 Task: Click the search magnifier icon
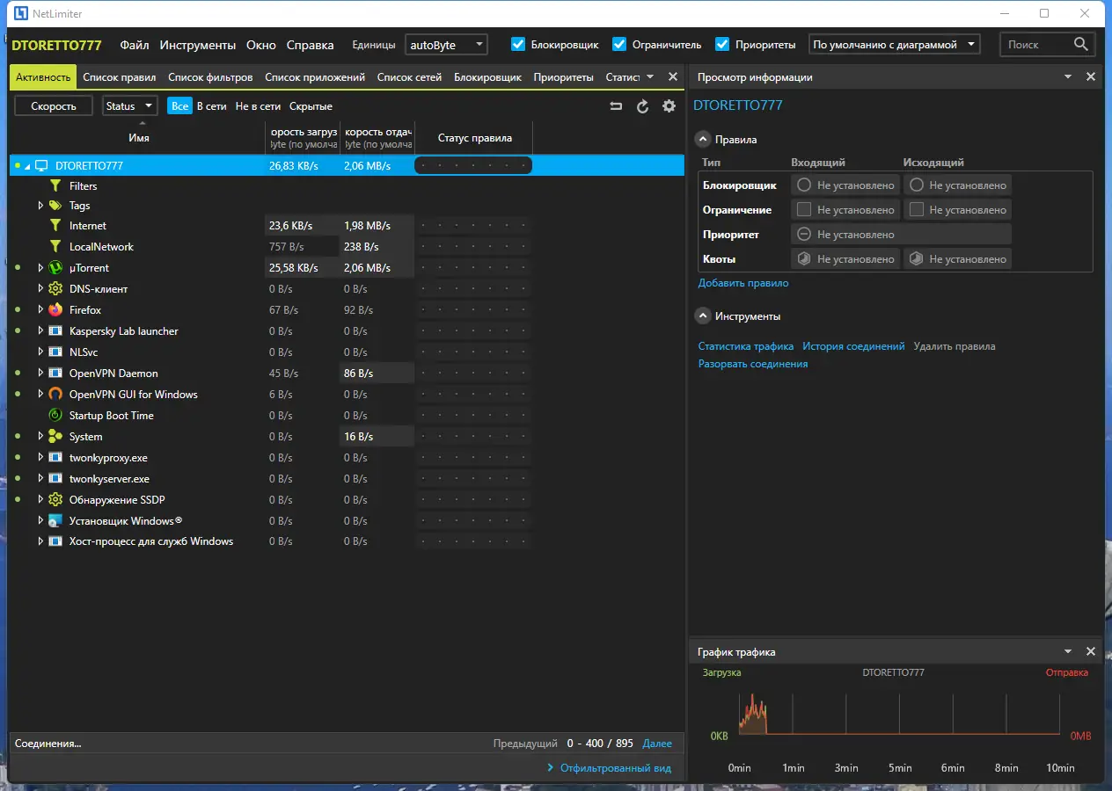point(1081,44)
